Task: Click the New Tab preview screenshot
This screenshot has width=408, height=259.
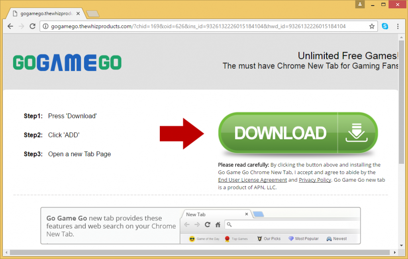Action: pos(270,226)
